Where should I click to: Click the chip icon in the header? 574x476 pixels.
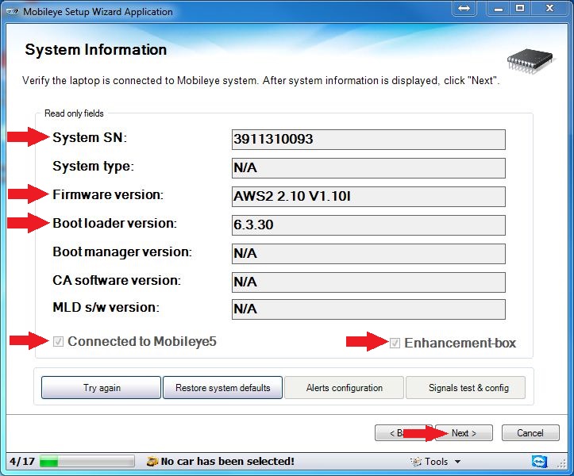pyautogui.click(x=530, y=61)
